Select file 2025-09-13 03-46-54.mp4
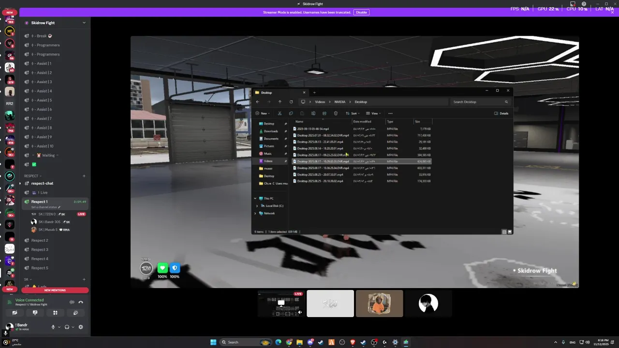Viewport: 619px width, 348px height. click(362, 129)
